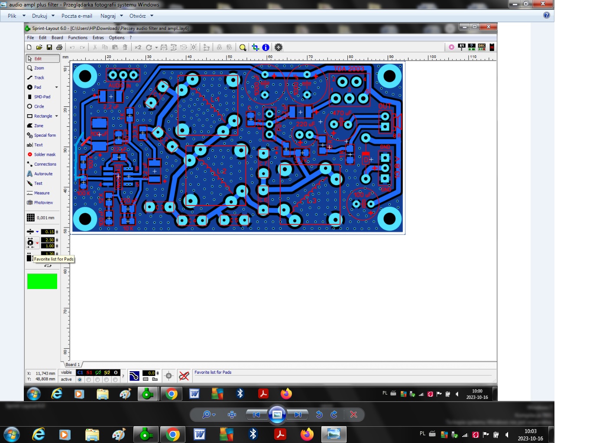The image size is (593, 443).
Task: Set S1 as the active layer
Action: pos(89,380)
